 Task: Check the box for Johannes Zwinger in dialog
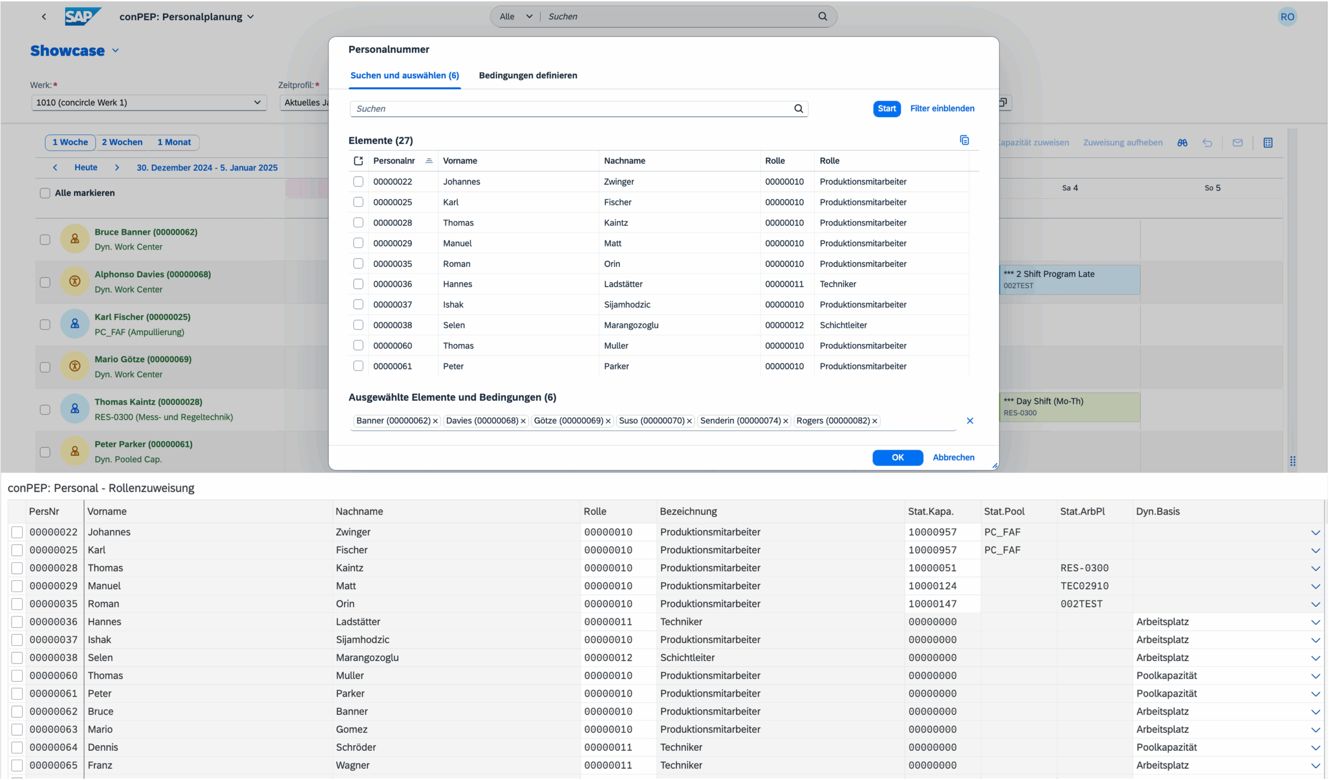pos(358,182)
